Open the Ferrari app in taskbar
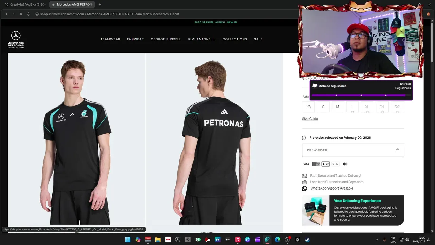Viewport: 435px width, 245px height. click(x=188, y=240)
